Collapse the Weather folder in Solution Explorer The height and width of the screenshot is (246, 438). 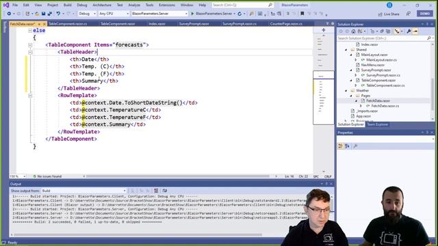pyautogui.click(x=346, y=91)
